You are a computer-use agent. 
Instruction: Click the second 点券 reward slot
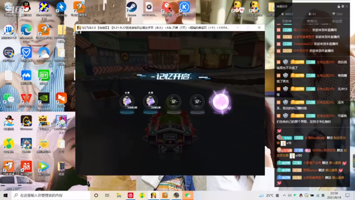150,102
